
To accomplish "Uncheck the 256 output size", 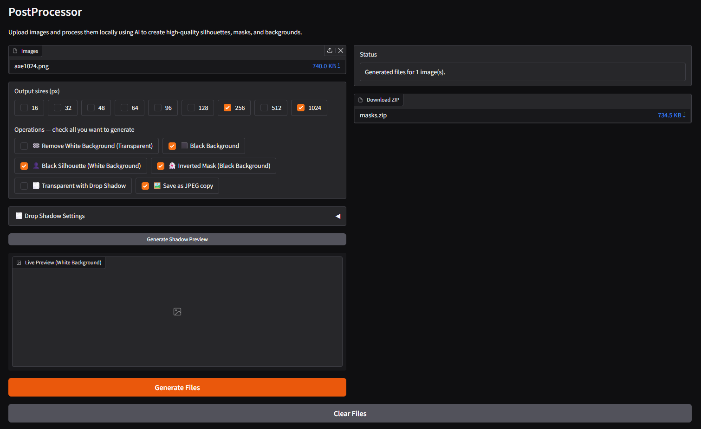I will coord(227,108).
